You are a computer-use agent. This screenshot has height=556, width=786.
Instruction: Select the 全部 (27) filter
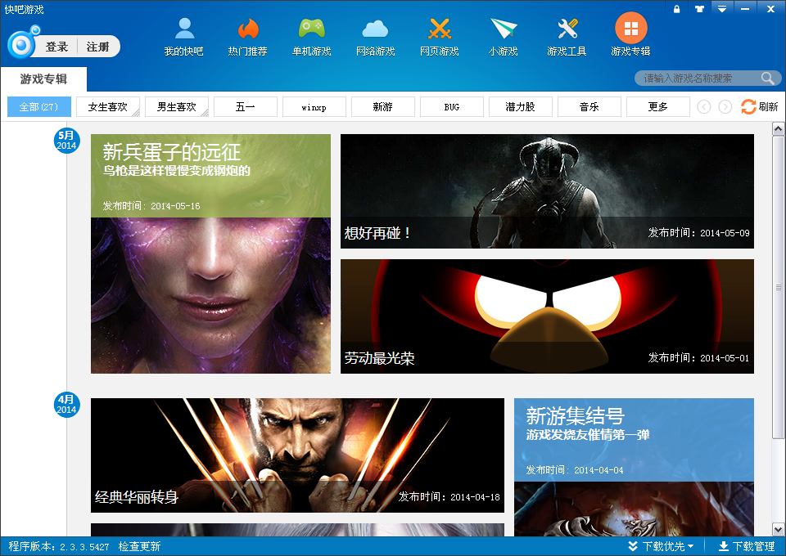pyautogui.click(x=39, y=106)
